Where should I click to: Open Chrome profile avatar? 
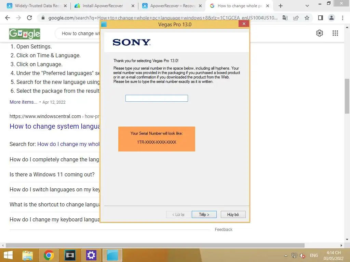click(332, 18)
